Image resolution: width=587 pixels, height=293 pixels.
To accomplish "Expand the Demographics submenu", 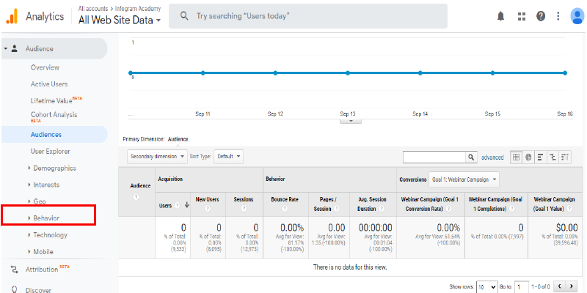I will (29, 168).
